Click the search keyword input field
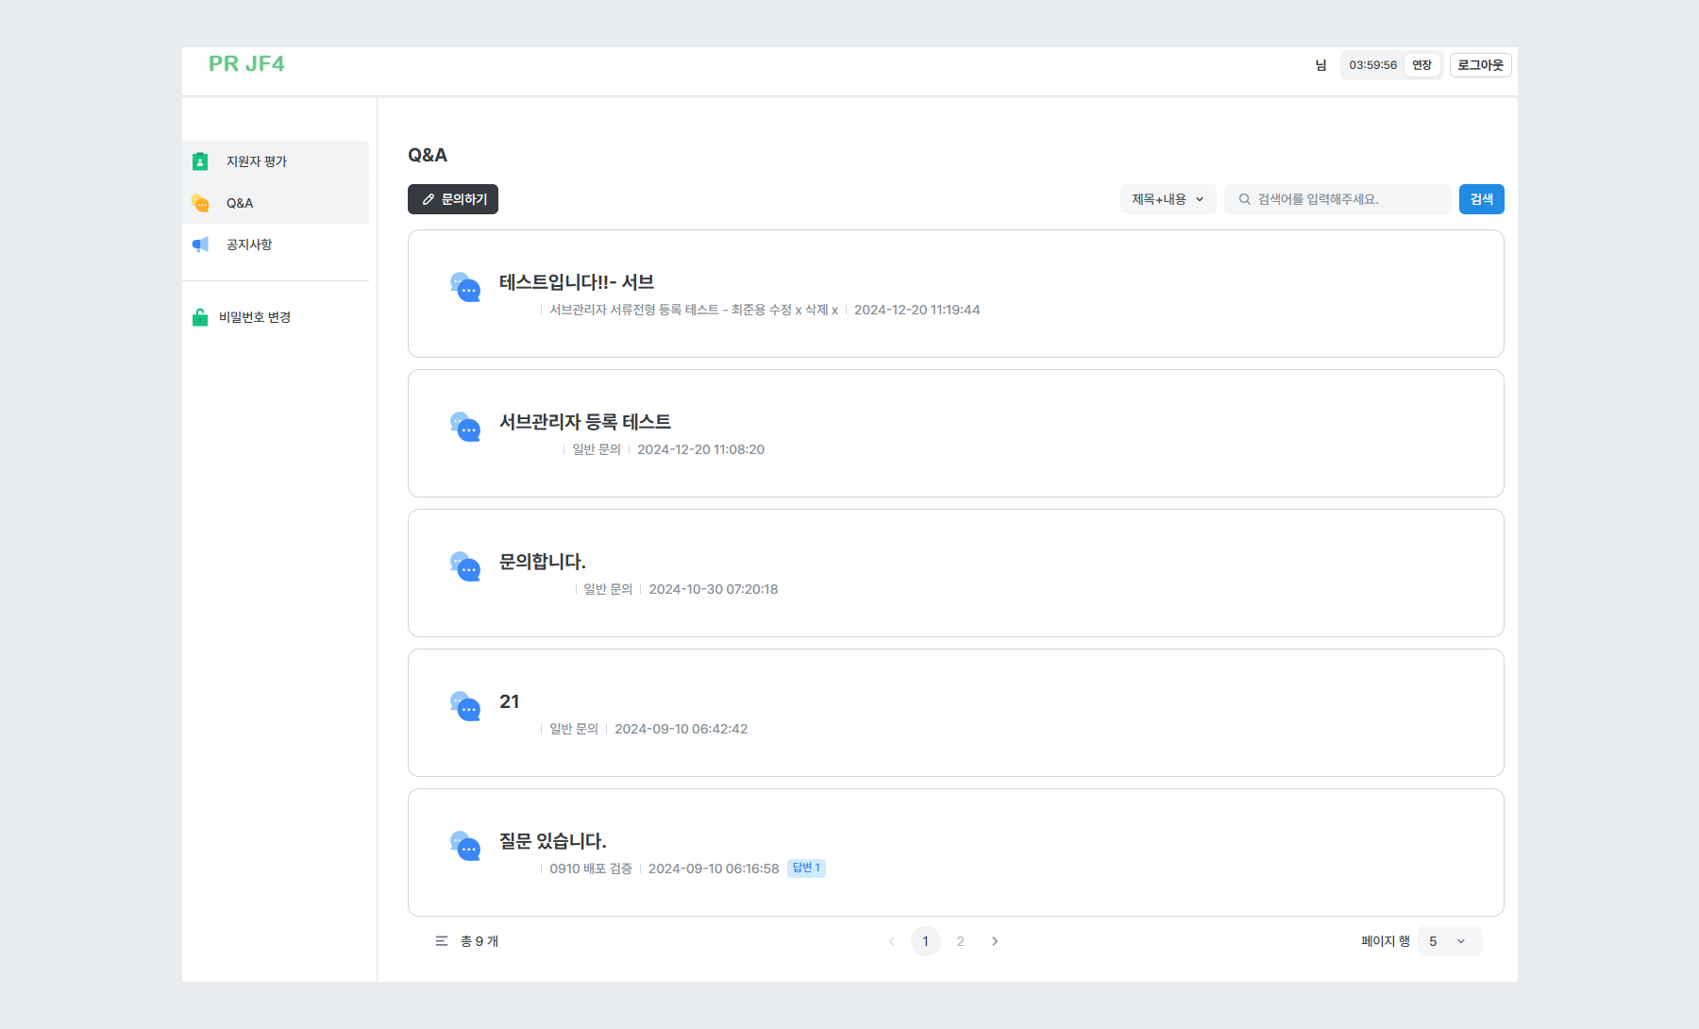 click(x=1340, y=198)
